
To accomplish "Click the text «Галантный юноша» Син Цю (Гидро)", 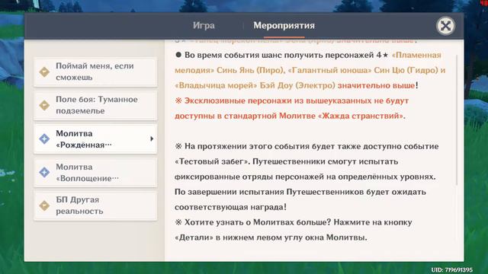I will click(x=363, y=70).
